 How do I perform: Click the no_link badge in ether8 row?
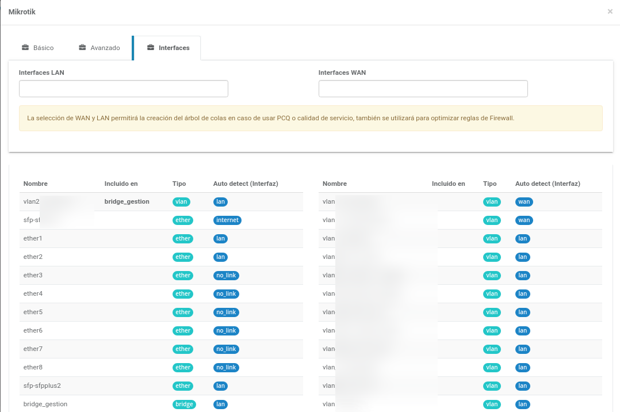point(226,367)
